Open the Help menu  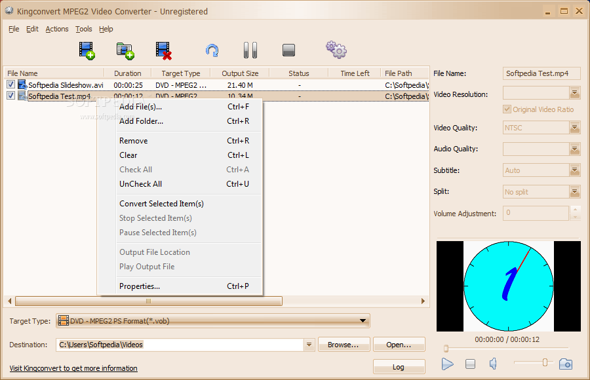click(106, 29)
